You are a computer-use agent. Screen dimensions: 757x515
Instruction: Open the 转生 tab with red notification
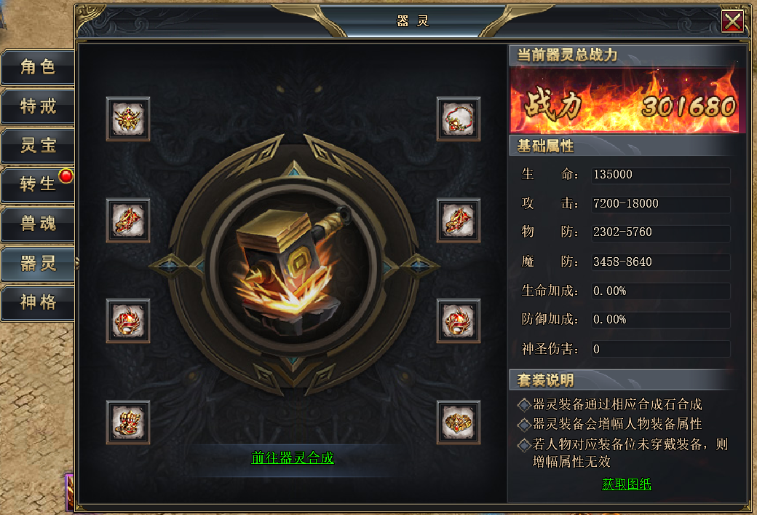[x=38, y=184]
